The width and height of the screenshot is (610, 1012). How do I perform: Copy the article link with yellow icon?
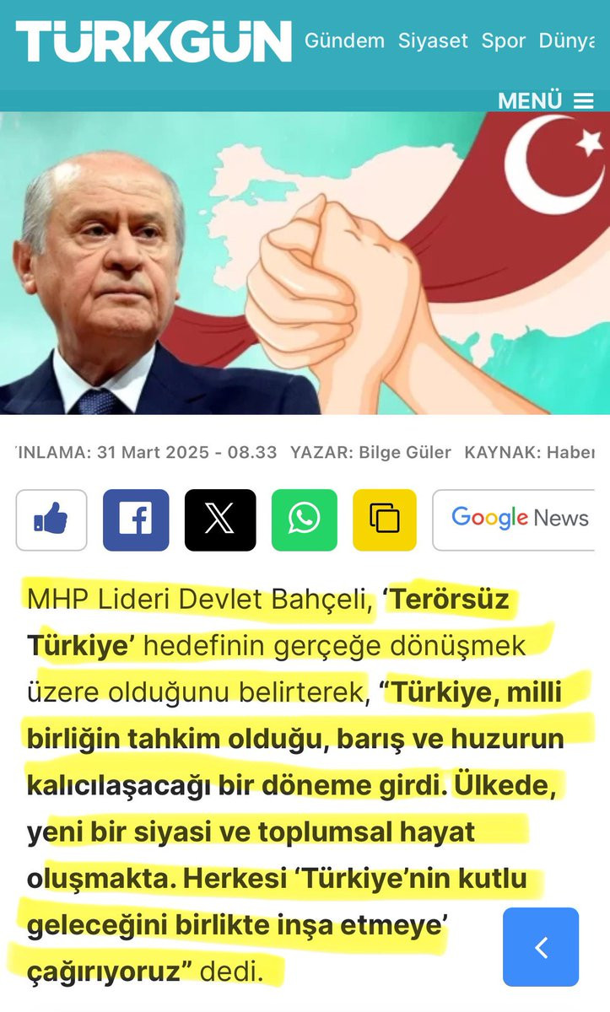click(x=385, y=520)
